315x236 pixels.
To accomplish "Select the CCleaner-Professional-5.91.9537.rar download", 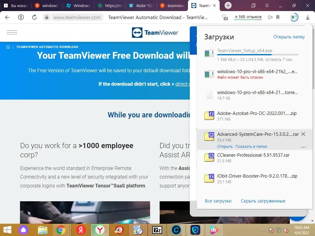I will tap(254, 158).
